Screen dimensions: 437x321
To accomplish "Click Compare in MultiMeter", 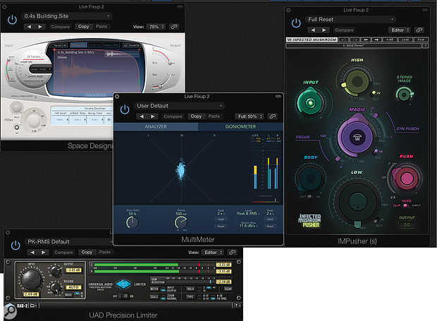I will click(x=173, y=116).
